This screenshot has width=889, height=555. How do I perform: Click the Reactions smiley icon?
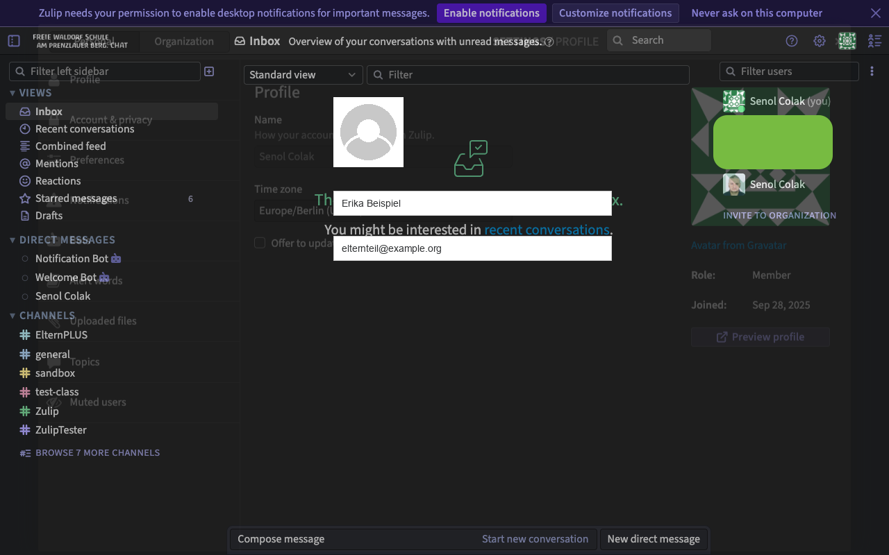(x=25, y=181)
